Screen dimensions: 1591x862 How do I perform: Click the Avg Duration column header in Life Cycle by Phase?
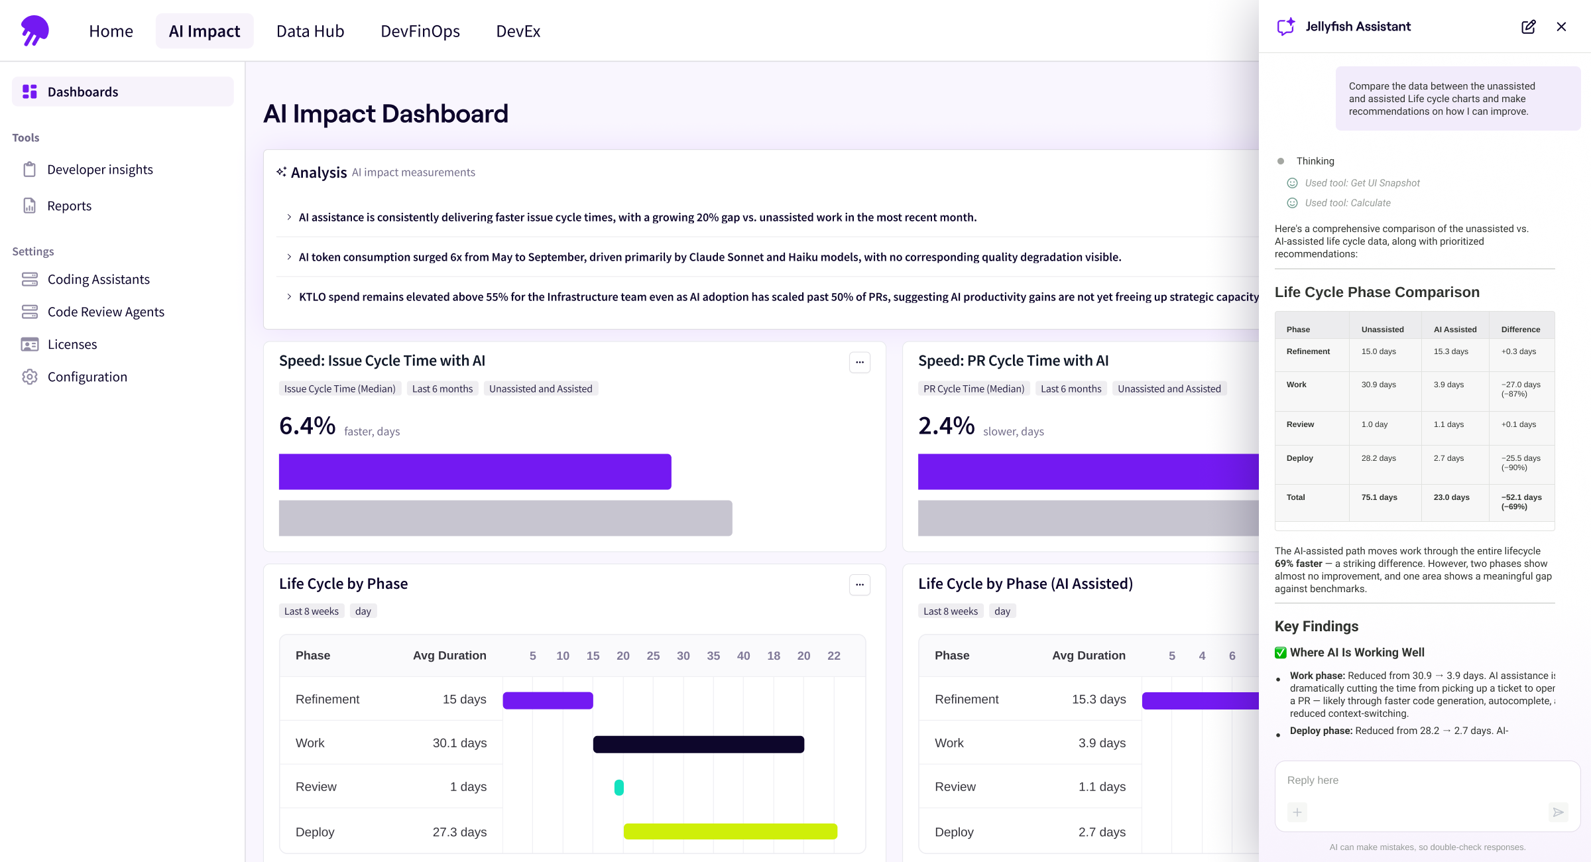tap(449, 655)
